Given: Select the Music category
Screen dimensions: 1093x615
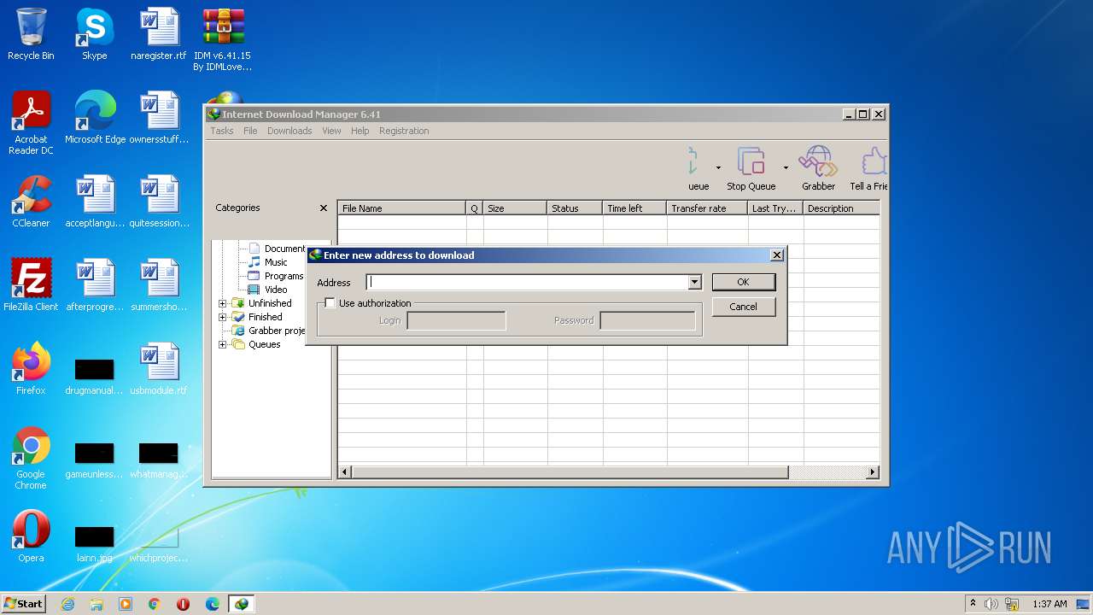Looking at the screenshot, I should coord(275,262).
